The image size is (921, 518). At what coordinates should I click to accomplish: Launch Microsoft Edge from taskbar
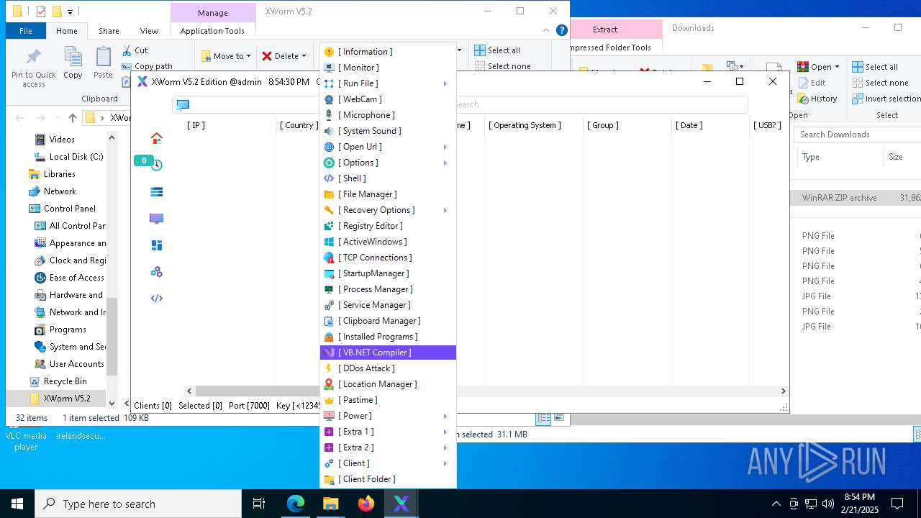point(296,504)
